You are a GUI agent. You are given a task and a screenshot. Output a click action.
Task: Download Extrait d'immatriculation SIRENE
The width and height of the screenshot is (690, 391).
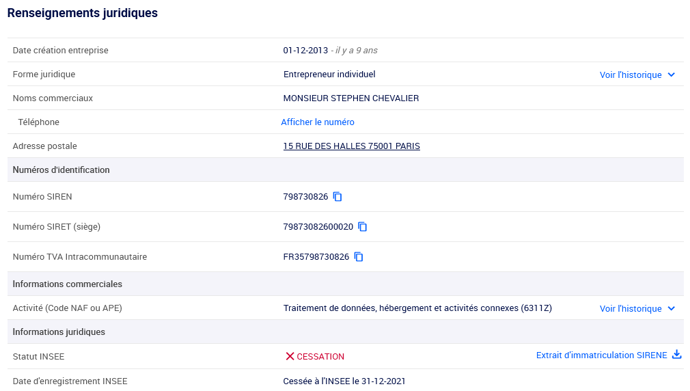601,355
